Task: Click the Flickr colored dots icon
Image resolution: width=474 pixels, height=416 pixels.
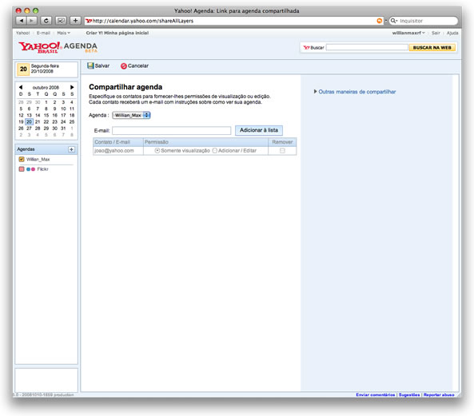Action: (31, 169)
